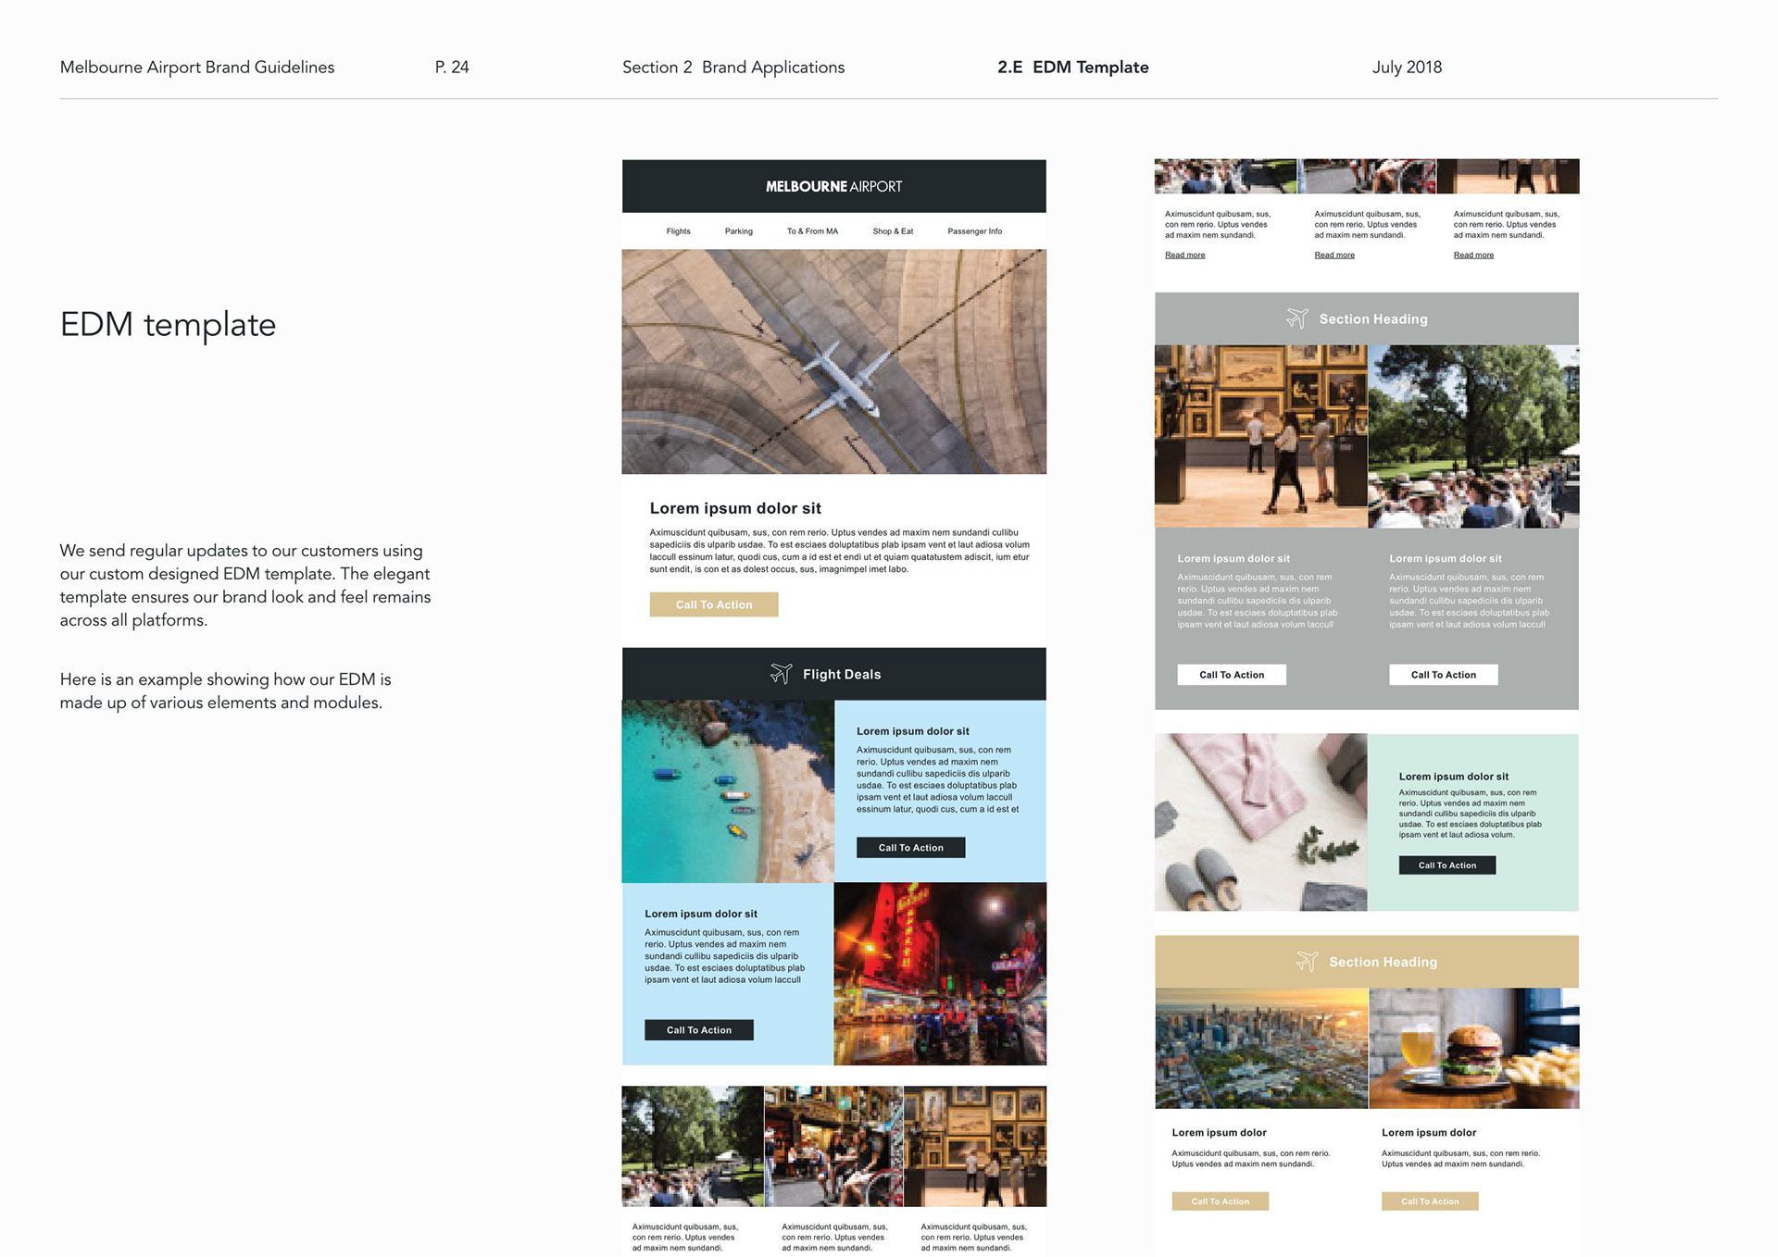Click the dark Call To Action beside the beach photo
Viewport: 1778px width, 1257px height.
(x=910, y=848)
